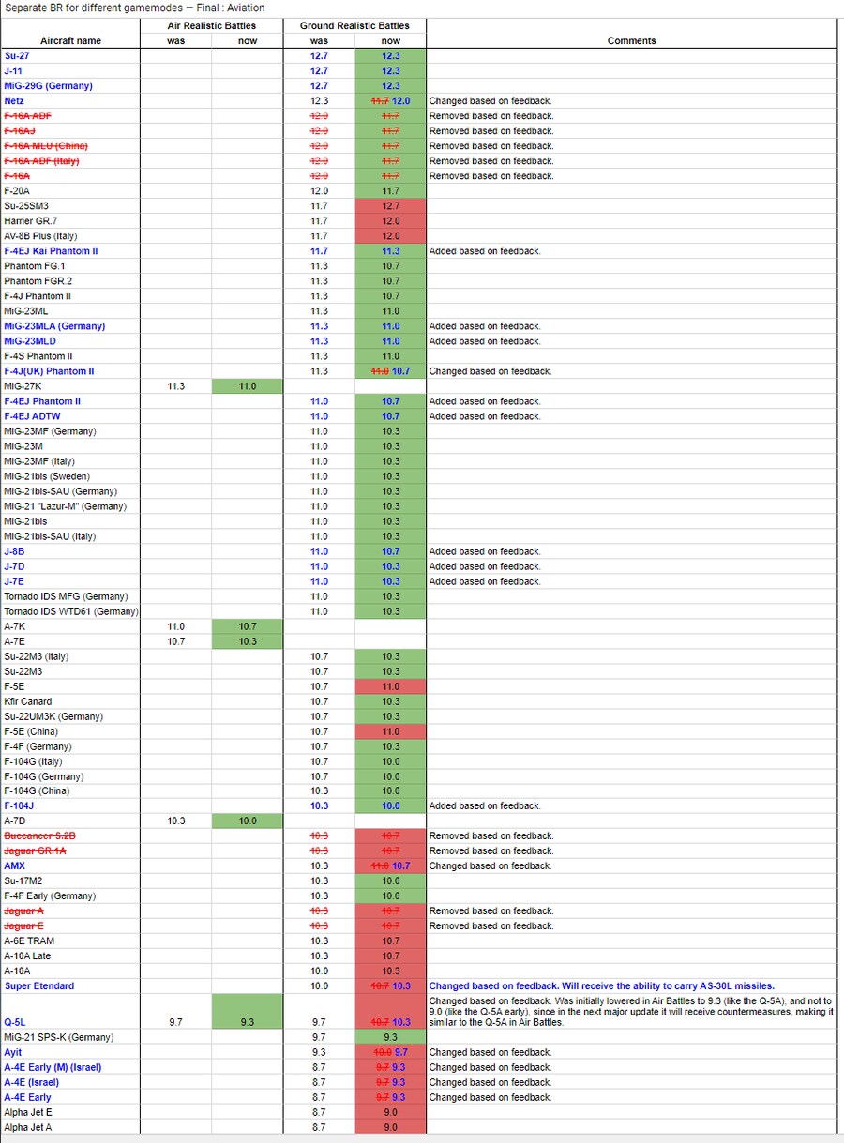
Task: Select Harrier GR.7's red 12.0 value cell
Action: click(391, 221)
